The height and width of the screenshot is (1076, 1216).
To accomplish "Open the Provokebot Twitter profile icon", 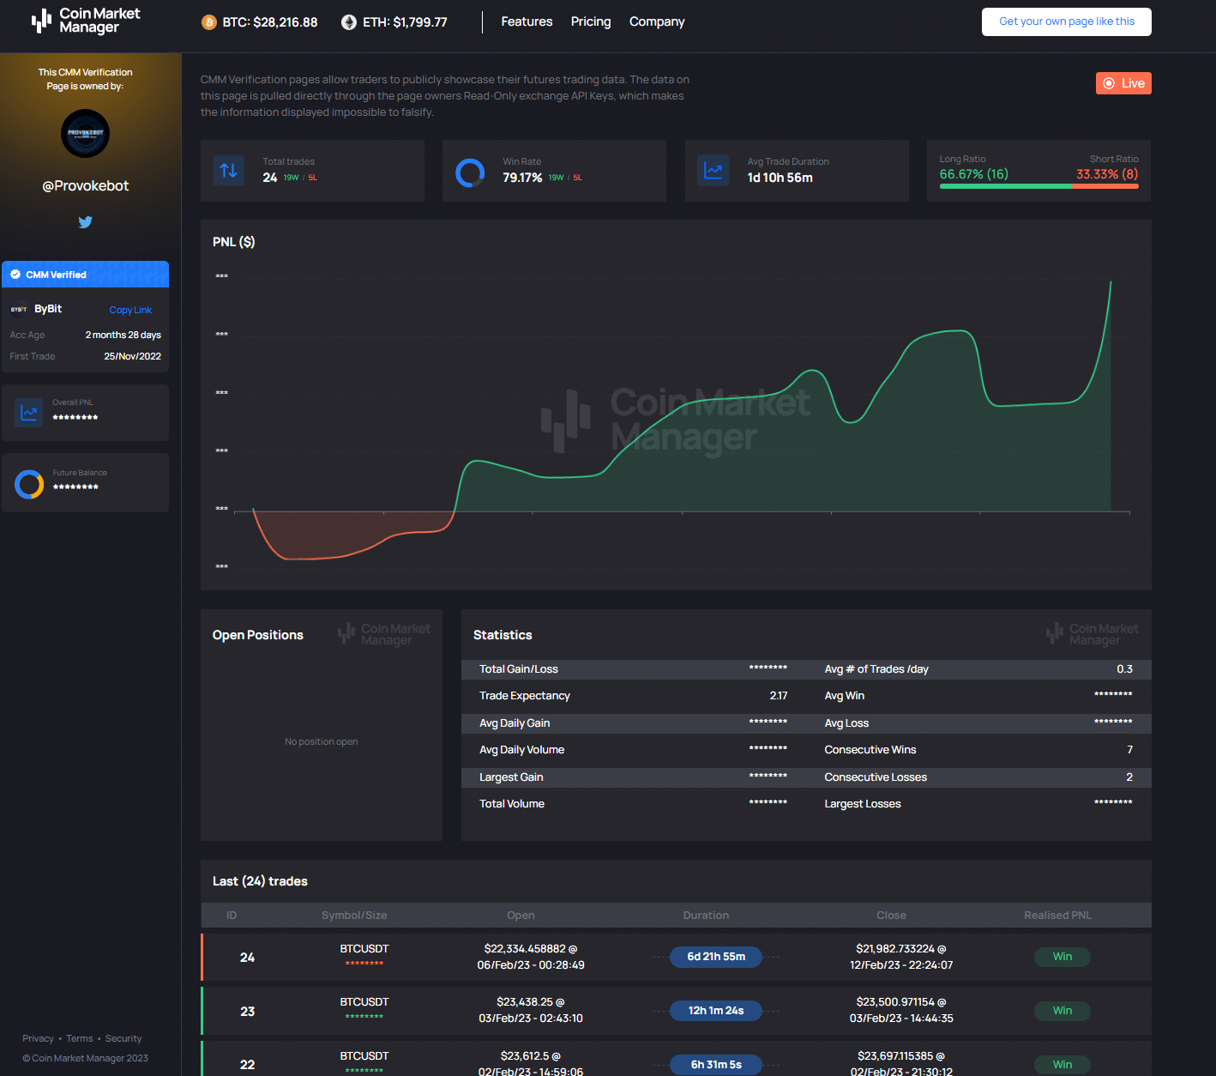I will (86, 222).
